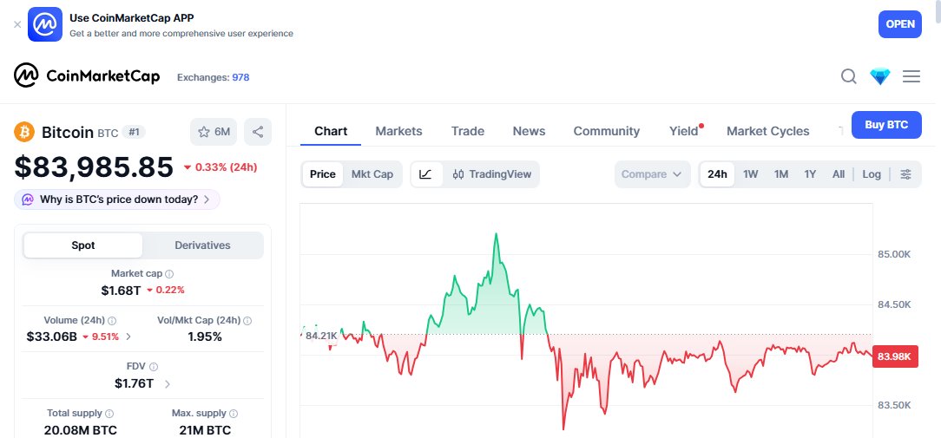Image resolution: width=941 pixels, height=438 pixels.
Task: Click the $1.68T market cap value
Action: pyautogui.click(x=121, y=291)
